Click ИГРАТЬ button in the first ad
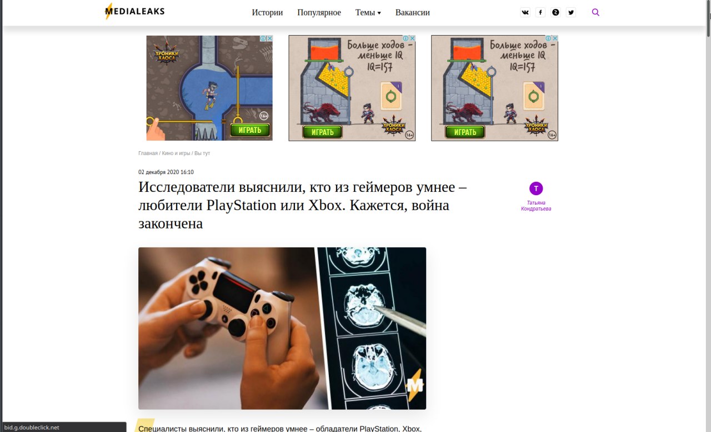Screen dimensions: 711x432 (x=250, y=130)
